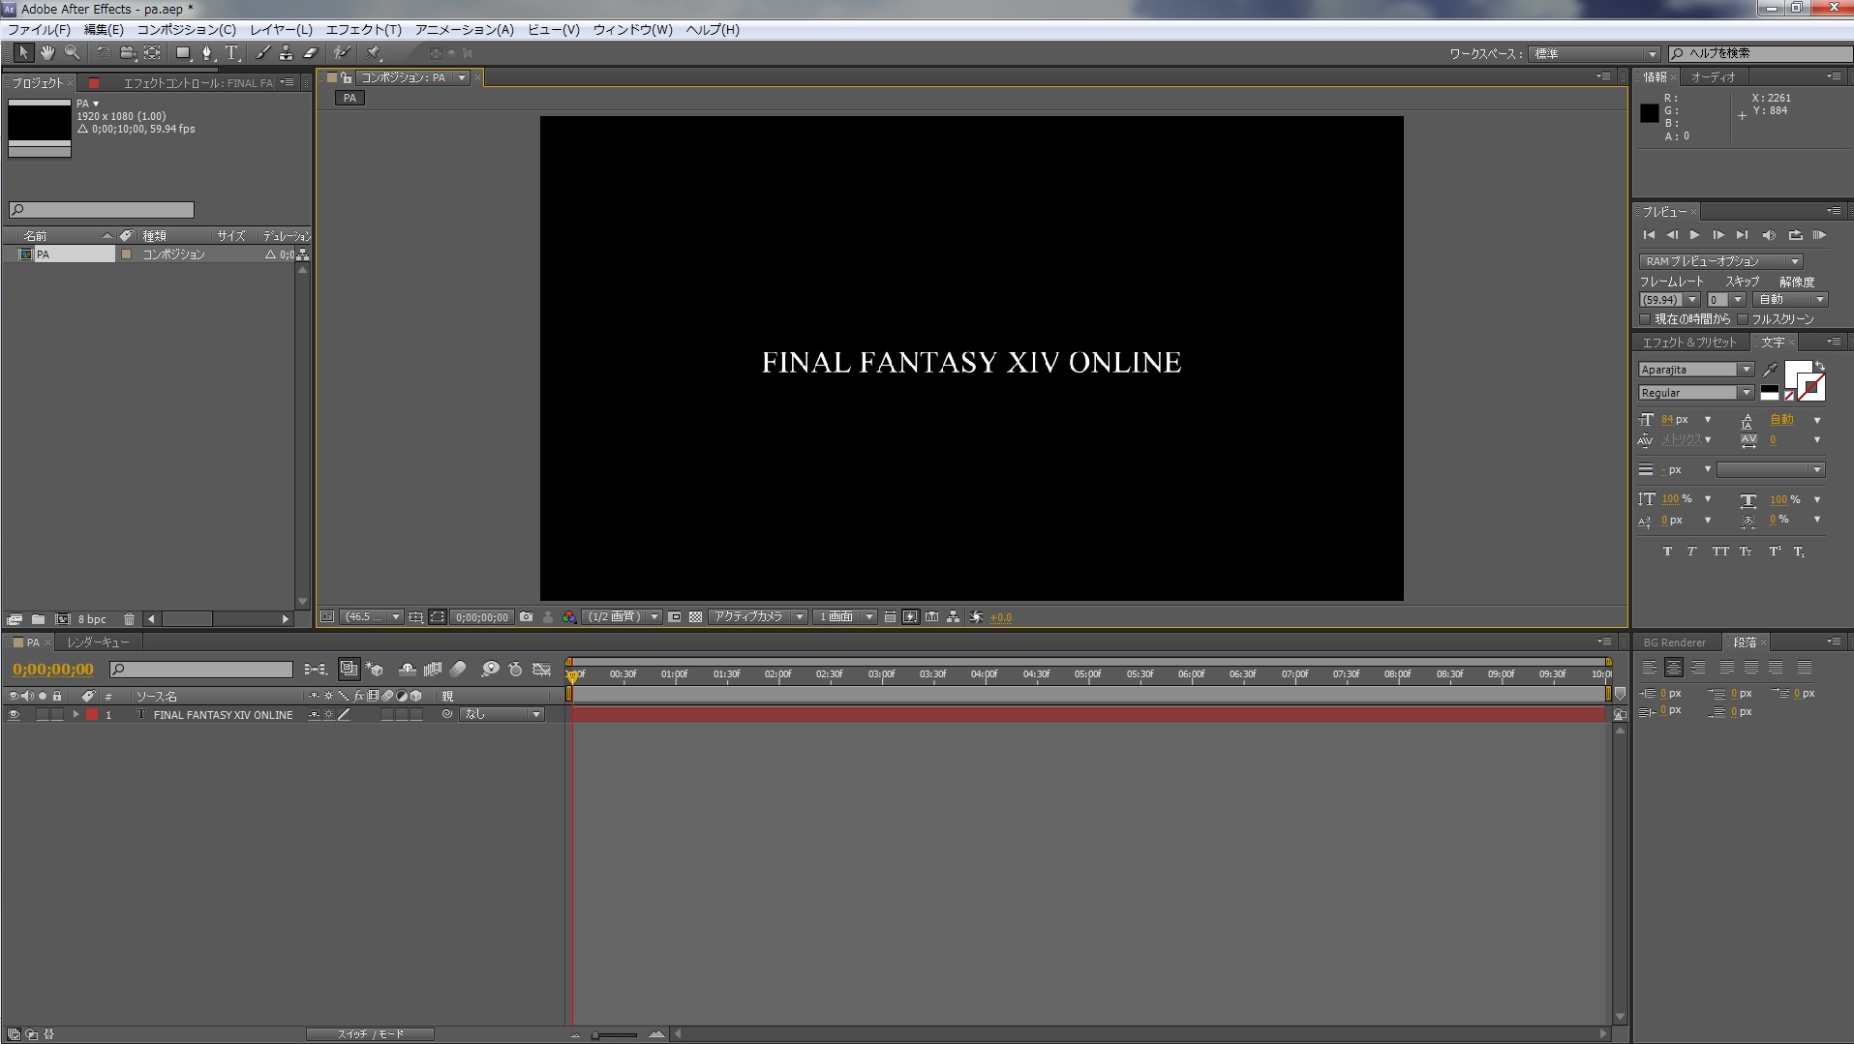1854x1044 pixels.
Task: Open the コンポジション(C) menu
Action: click(186, 30)
